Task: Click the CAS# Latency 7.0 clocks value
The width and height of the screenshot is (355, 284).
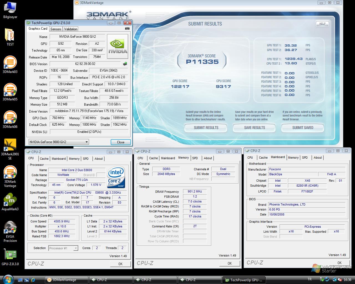Action: coord(195,201)
